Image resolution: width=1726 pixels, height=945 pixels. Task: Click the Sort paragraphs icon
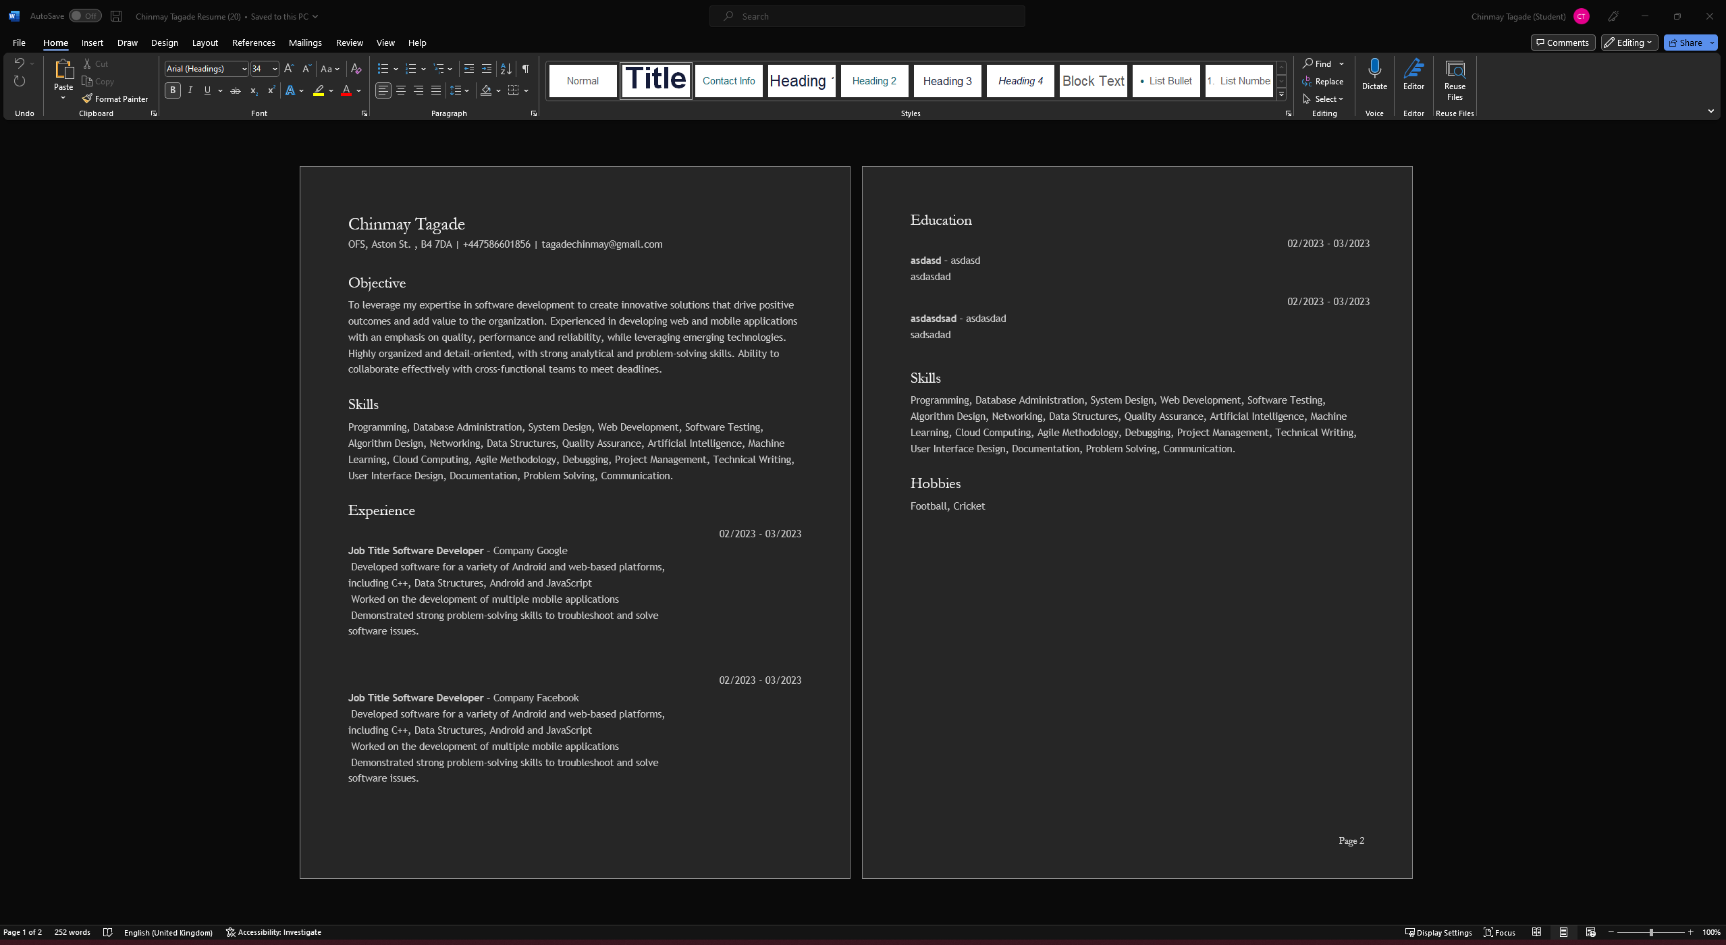coord(506,69)
